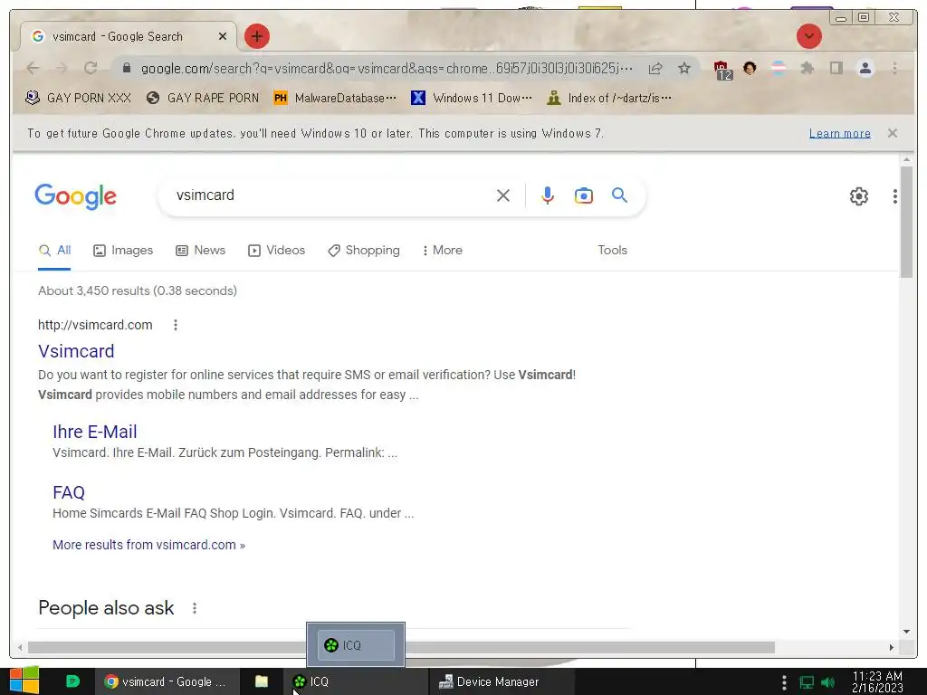The height and width of the screenshot is (695, 927).
Task: Go back using the browser back arrow
Action: (33, 68)
